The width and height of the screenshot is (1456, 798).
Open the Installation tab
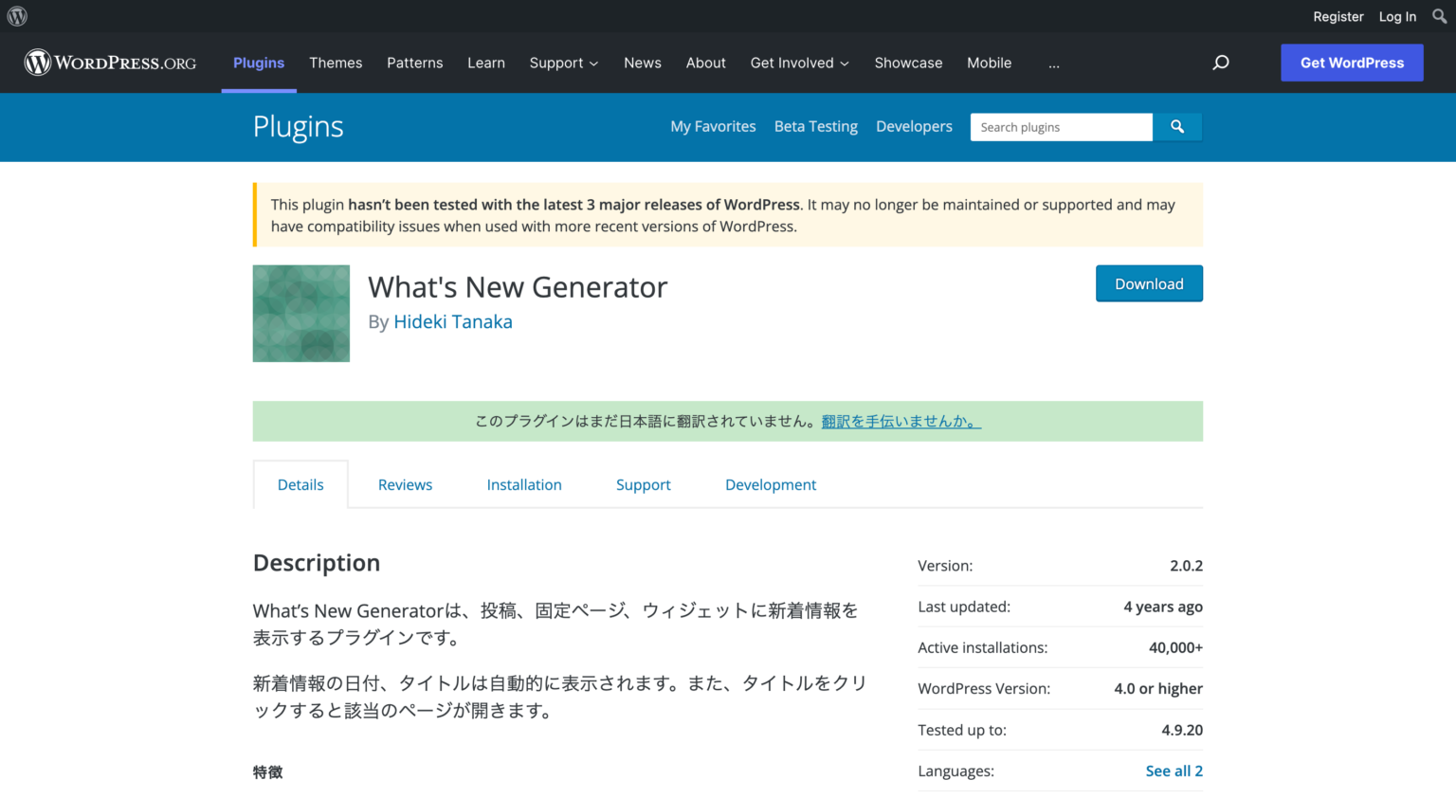click(x=524, y=484)
